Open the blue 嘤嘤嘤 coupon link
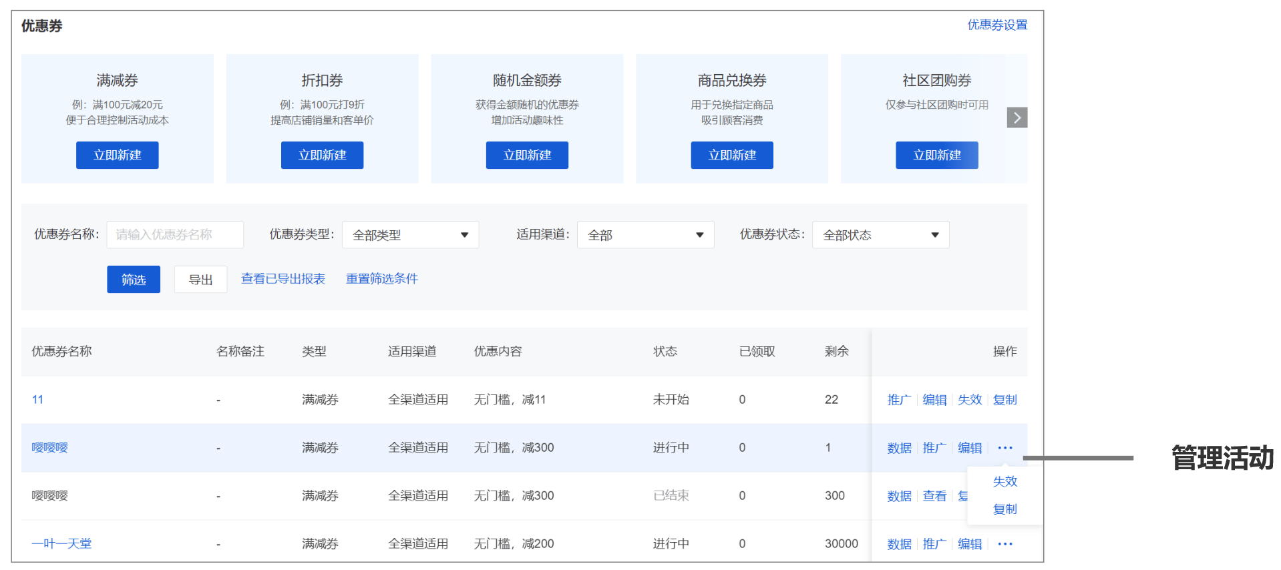Screen dimensions: 1281x570 point(50,448)
